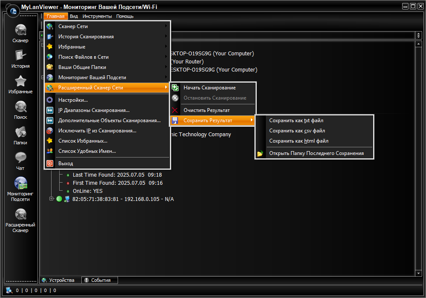
Task: Open Мониторинг Подсети sidebar icon
Action: tap(20, 189)
